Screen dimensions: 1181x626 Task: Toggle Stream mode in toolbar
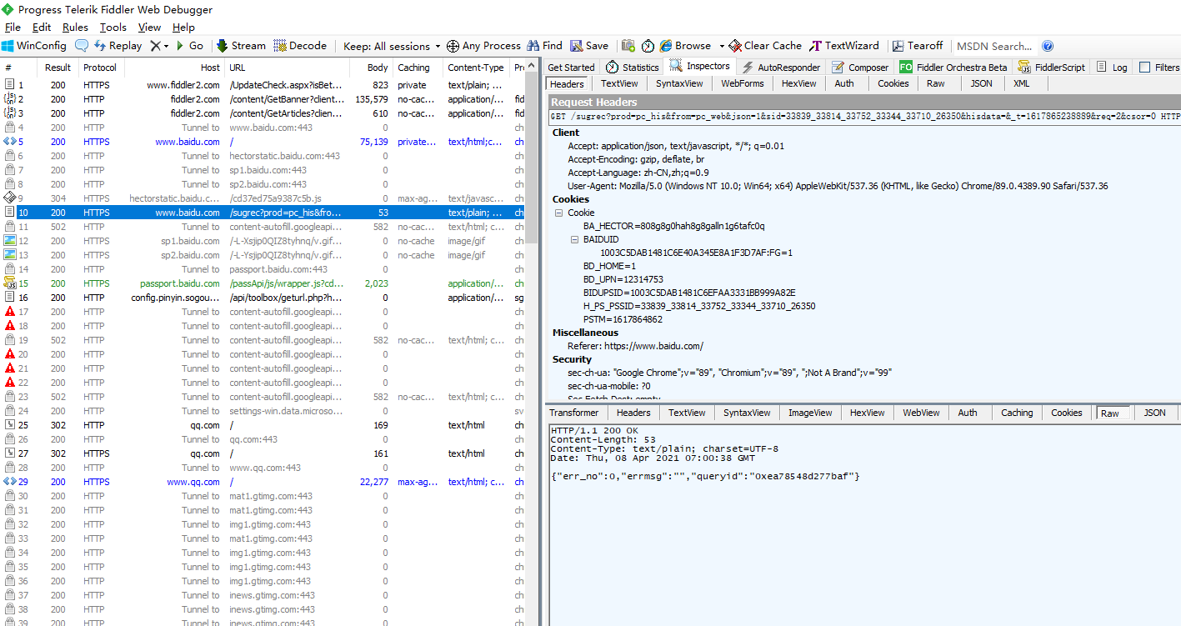241,46
